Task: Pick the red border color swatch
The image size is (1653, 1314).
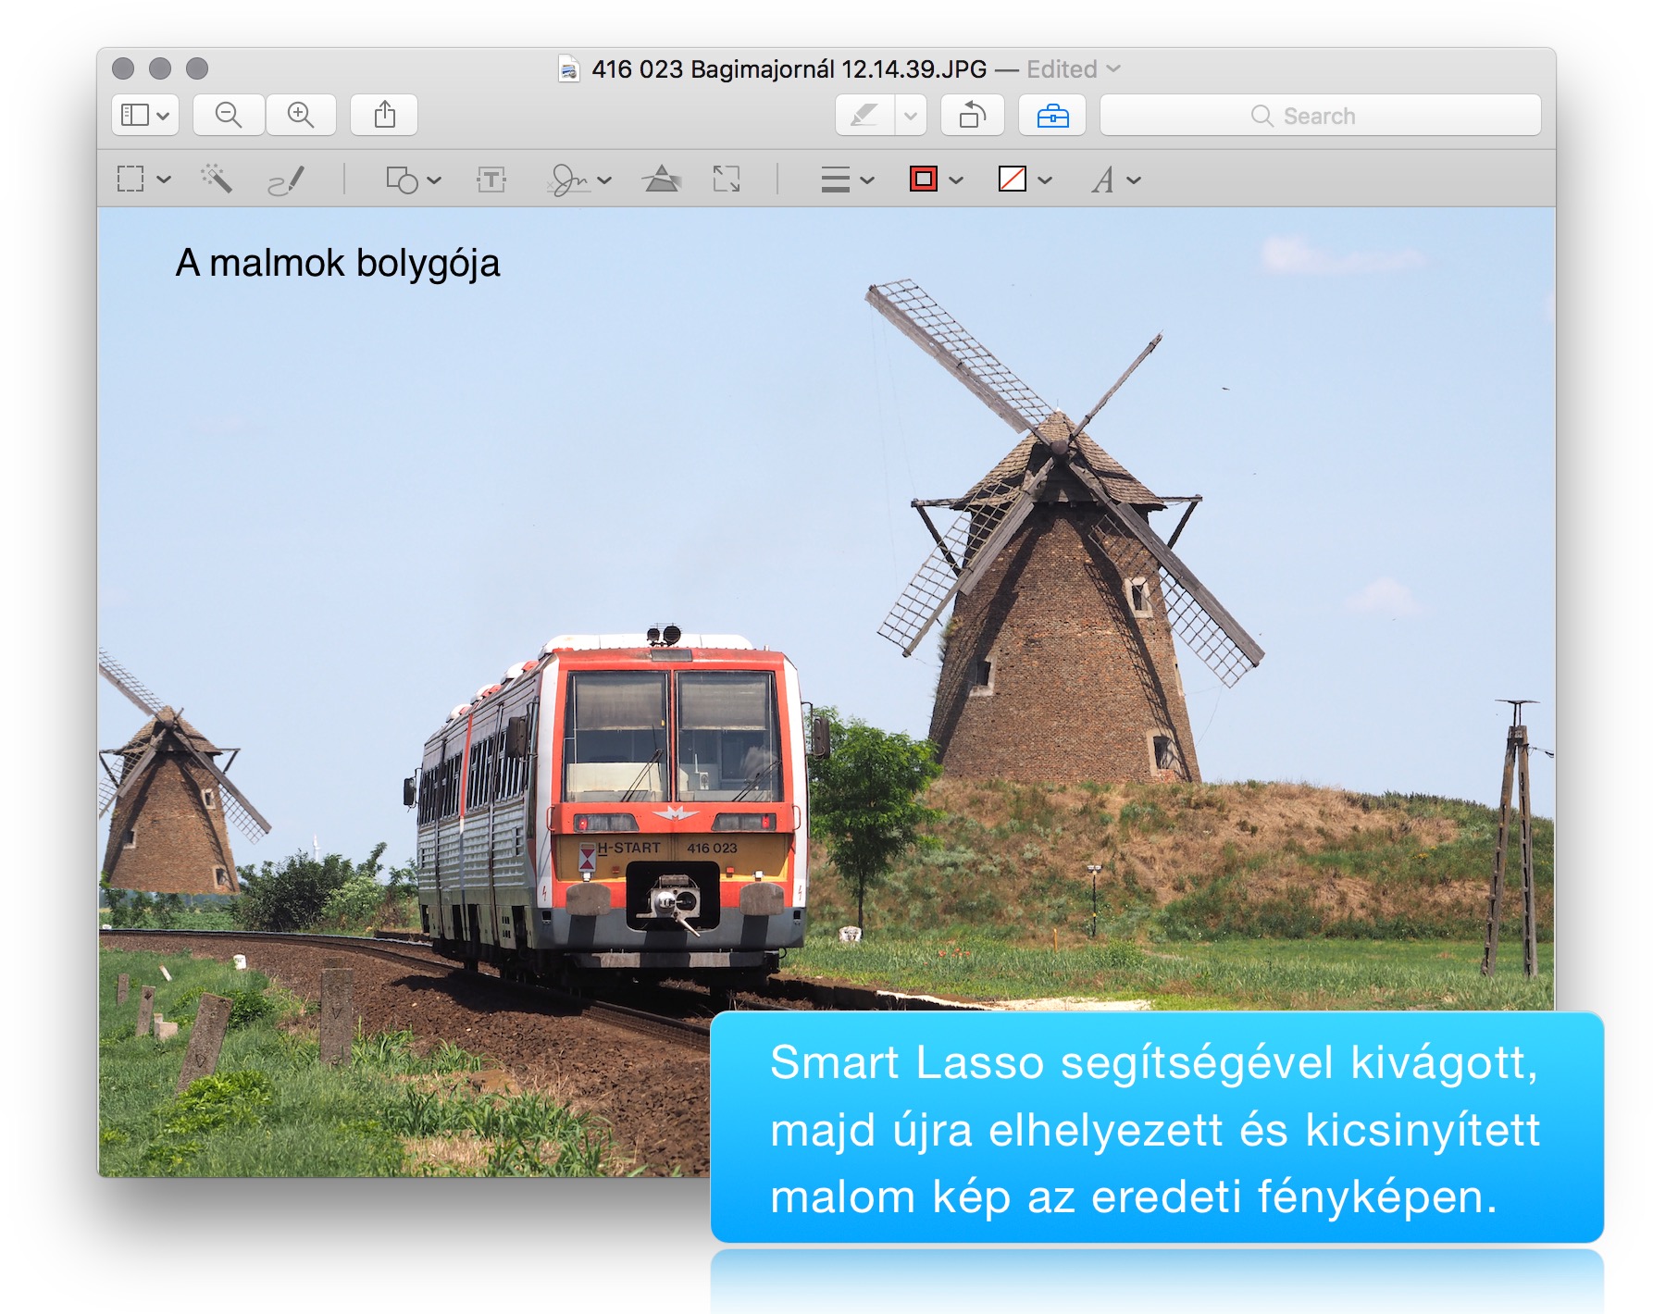Action: tap(924, 179)
